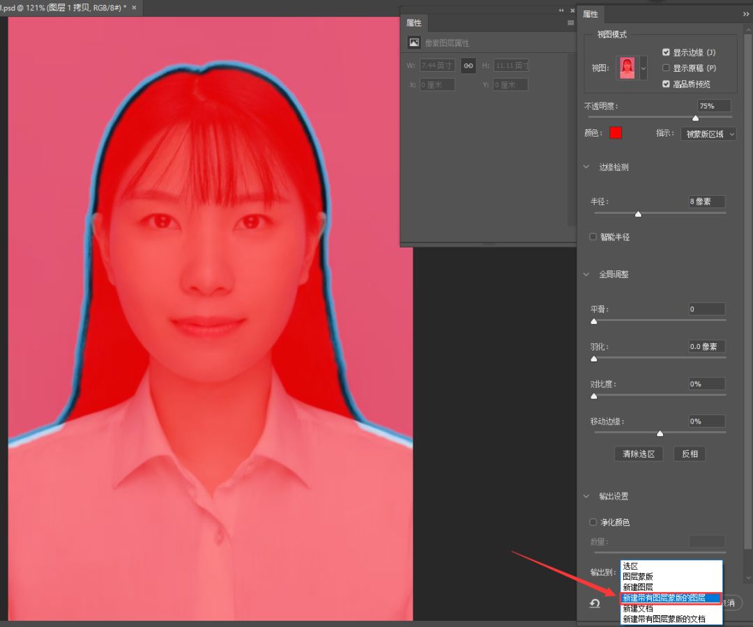Click the 清除选区 button
This screenshot has height=627, width=753.
pos(638,454)
